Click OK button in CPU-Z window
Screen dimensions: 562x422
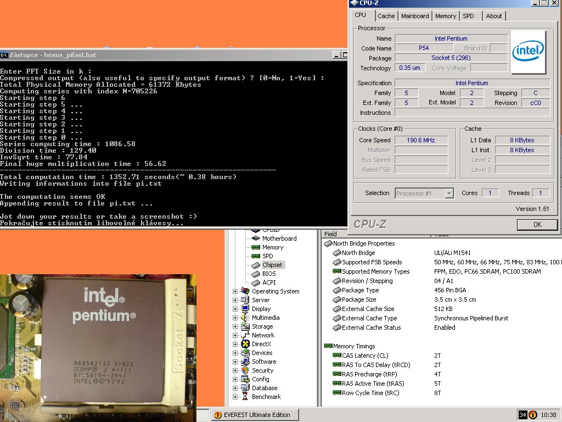pyautogui.click(x=537, y=225)
